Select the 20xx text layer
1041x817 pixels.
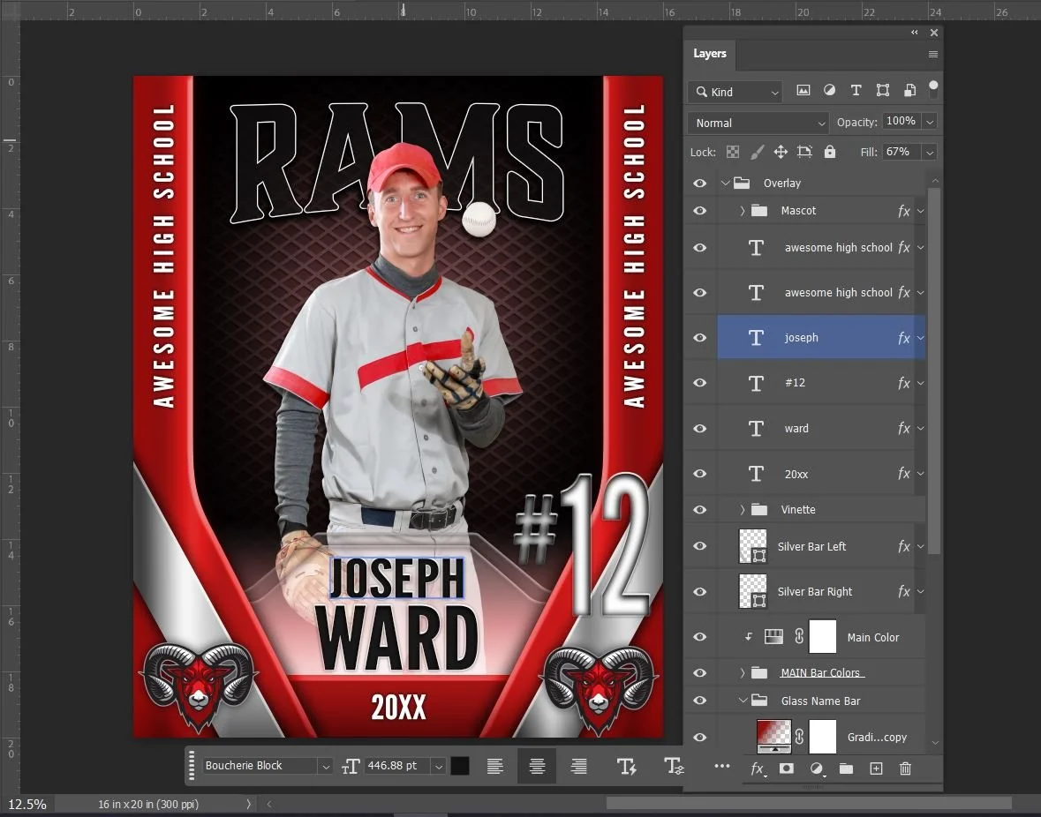(821, 474)
